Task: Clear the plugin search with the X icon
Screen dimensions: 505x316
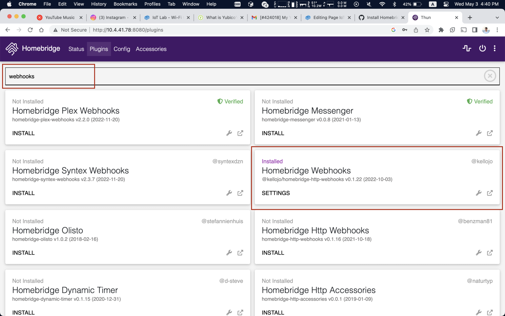Action: coord(490,76)
